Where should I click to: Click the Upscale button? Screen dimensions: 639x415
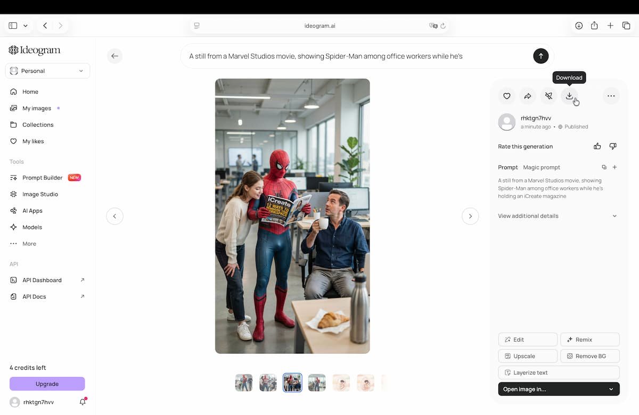pyautogui.click(x=528, y=356)
